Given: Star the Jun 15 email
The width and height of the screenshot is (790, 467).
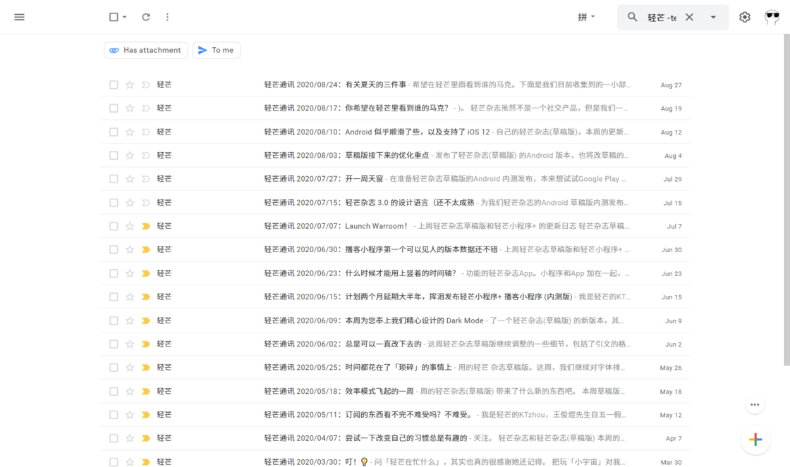Looking at the screenshot, I should pyautogui.click(x=130, y=297).
